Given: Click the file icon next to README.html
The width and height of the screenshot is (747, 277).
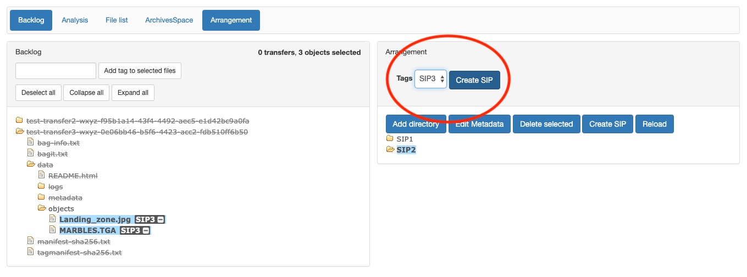Looking at the screenshot, I should [x=42, y=176].
